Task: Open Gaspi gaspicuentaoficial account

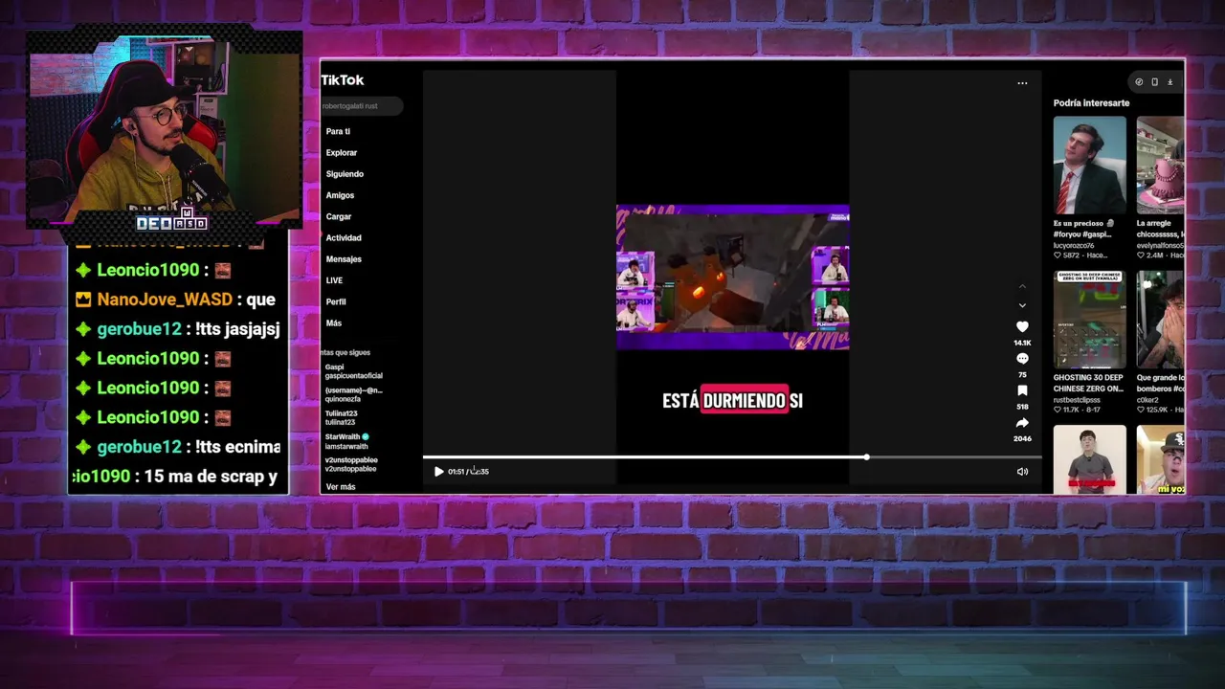Action: [353, 371]
